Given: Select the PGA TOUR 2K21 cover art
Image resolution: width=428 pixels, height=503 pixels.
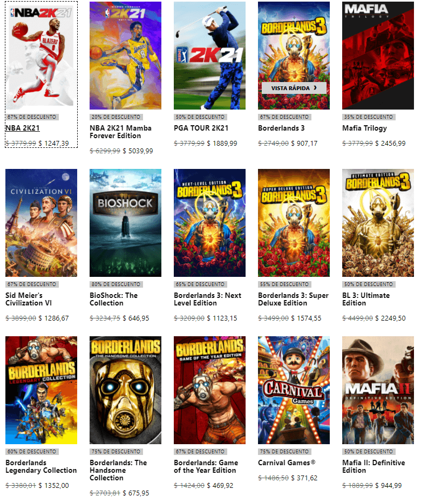Looking at the screenshot, I should (209, 56).
